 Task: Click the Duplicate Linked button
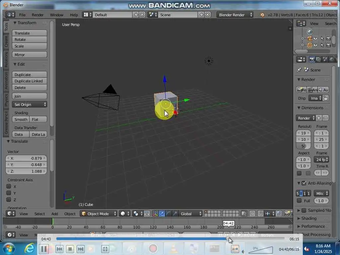tap(30, 81)
